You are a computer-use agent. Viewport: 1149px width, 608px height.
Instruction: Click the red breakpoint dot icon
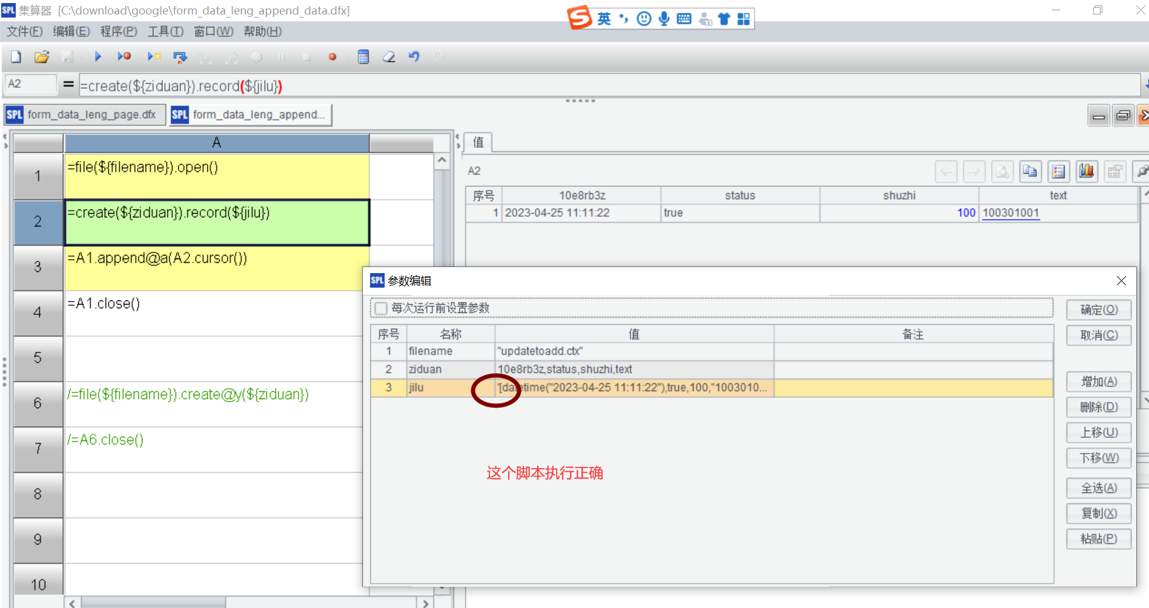point(333,57)
